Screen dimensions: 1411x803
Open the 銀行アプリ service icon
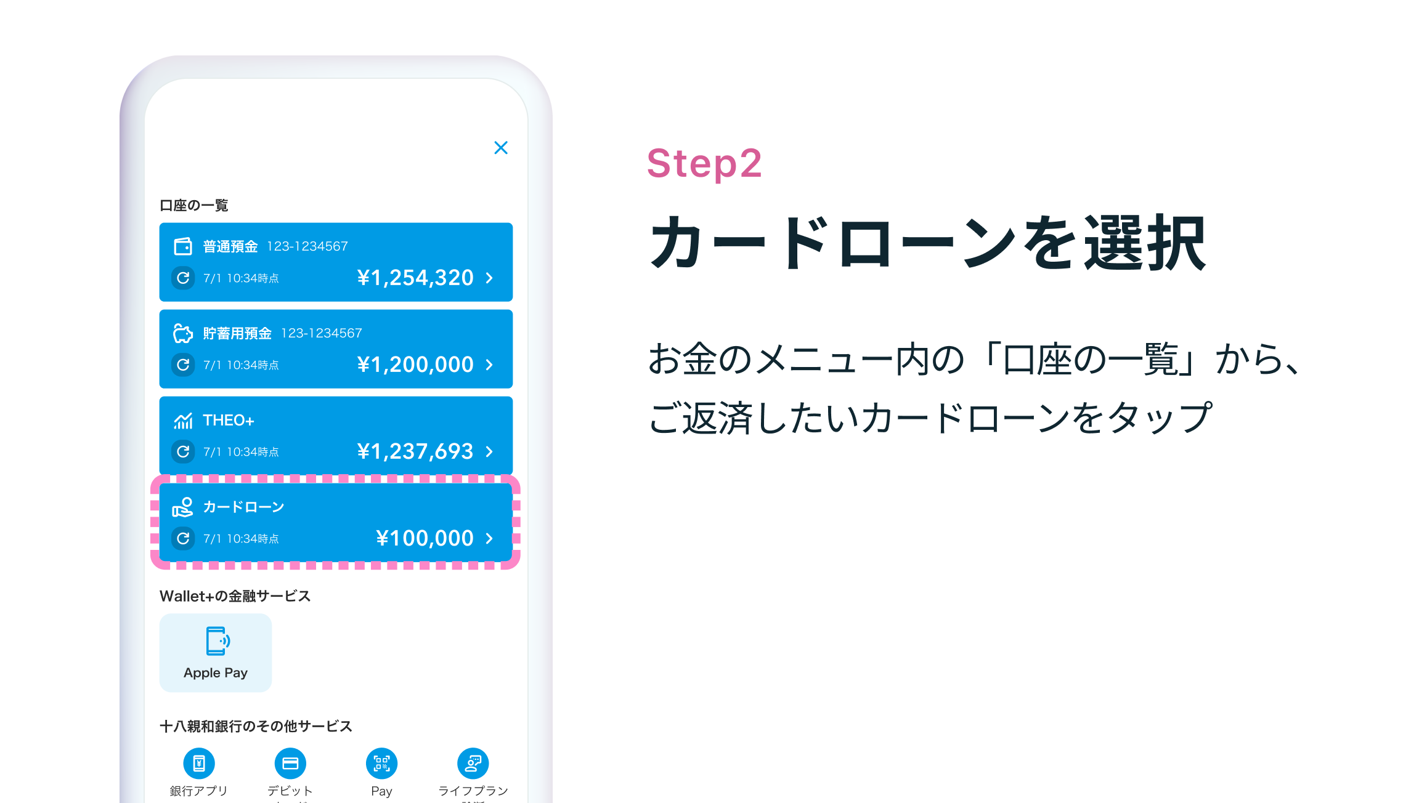pyautogui.click(x=199, y=764)
